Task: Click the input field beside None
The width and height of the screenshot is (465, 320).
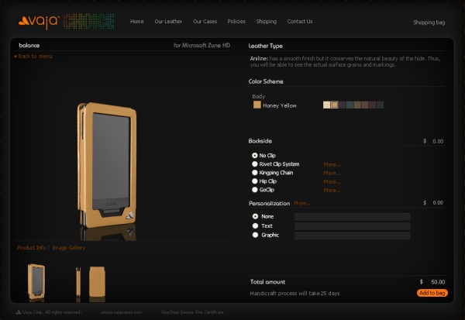Action: (x=353, y=216)
